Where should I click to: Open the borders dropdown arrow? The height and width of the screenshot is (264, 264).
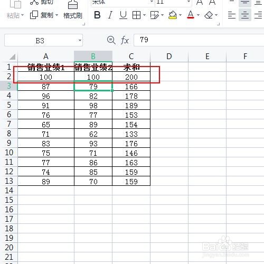tap(144, 15)
